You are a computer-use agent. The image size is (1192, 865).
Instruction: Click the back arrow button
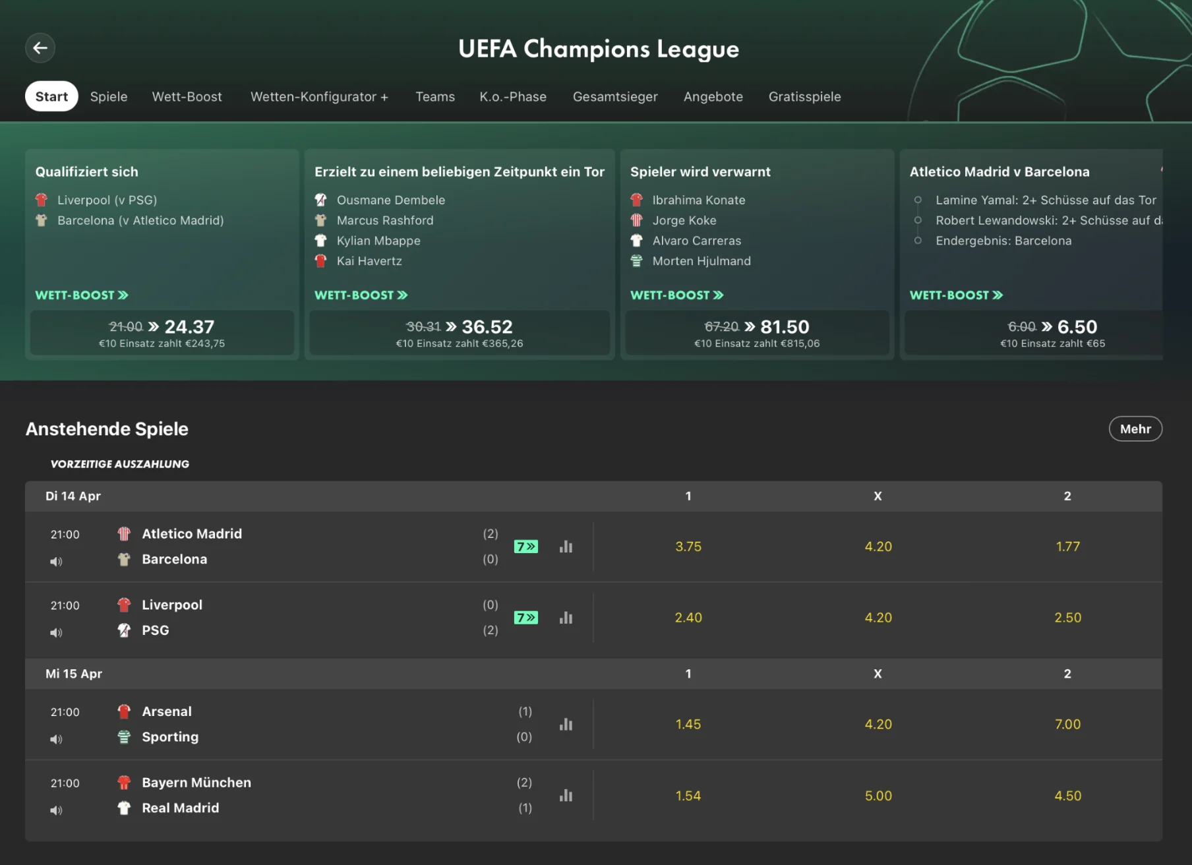(40, 48)
